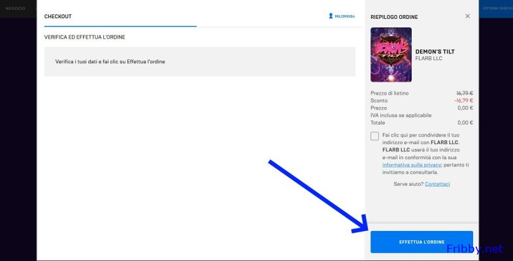
Task: Click the user profile icon beside MILOMIX84
Action: click(331, 16)
